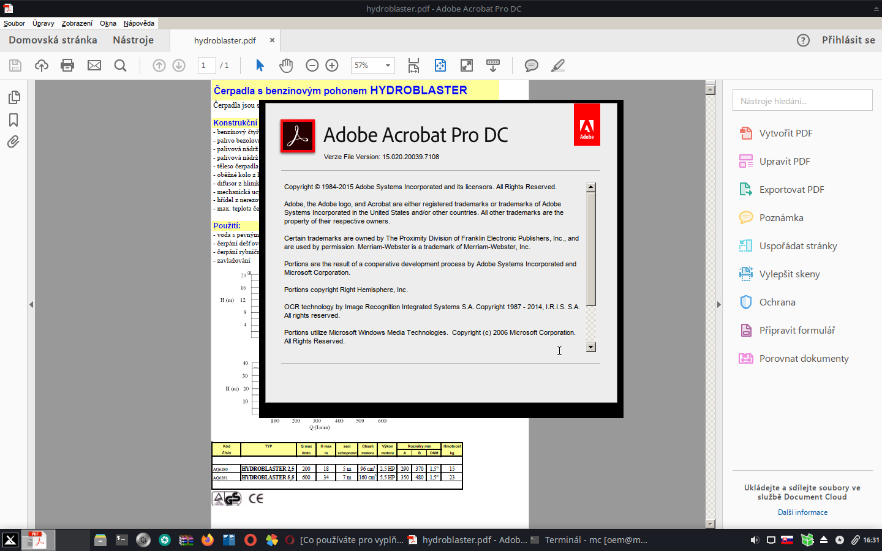The height and width of the screenshot is (551, 882).
Task: Open the Úpravy menu
Action: 43,23
